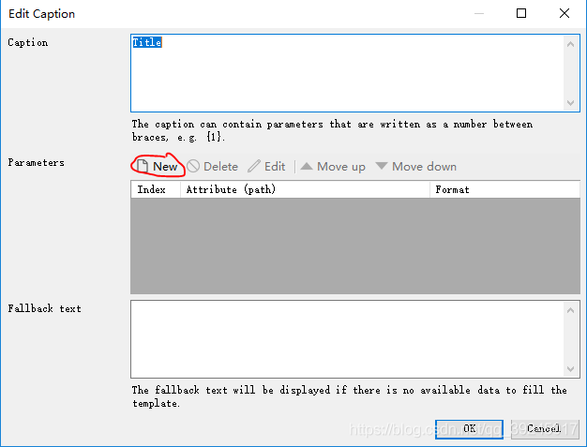Dismiss dialog with the Cancel button
Image resolution: width=587 pixels, height=447 pixels.
(543, 428)
